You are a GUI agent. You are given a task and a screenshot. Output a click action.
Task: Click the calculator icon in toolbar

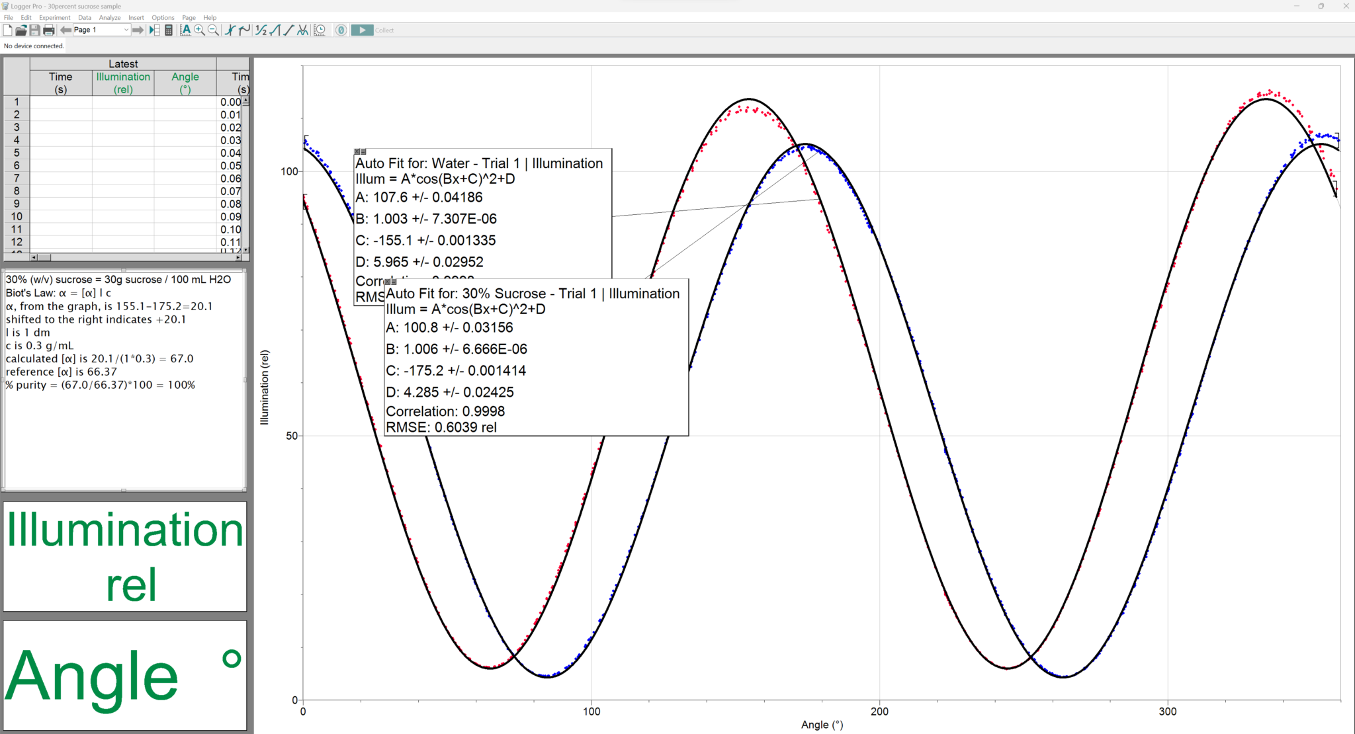click(x=169, y=30)
